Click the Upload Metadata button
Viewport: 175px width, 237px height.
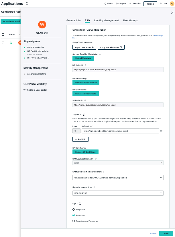pyautogui.click(x=83, y=58)
